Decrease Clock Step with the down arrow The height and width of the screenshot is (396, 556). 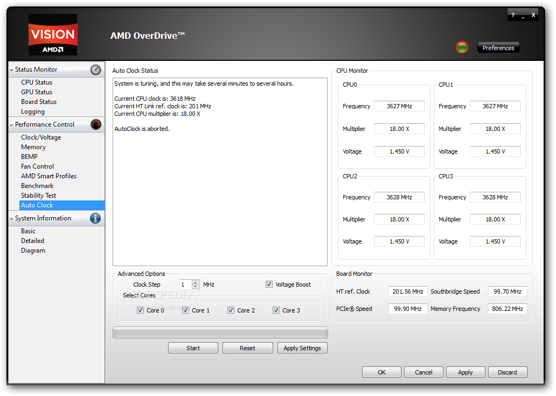(196, 287)
